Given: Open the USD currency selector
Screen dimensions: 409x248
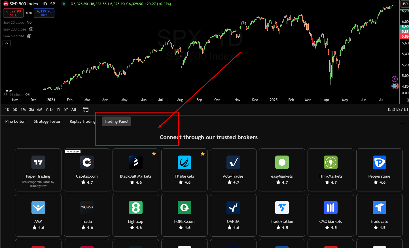Looking at the screenshot, I should click(405, 4).
